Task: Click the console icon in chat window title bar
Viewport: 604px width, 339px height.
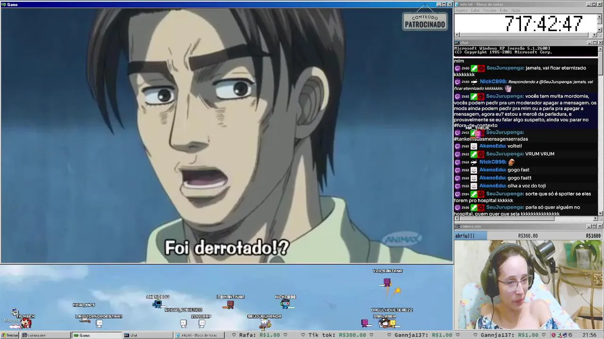Action: (x=457, y=43)
